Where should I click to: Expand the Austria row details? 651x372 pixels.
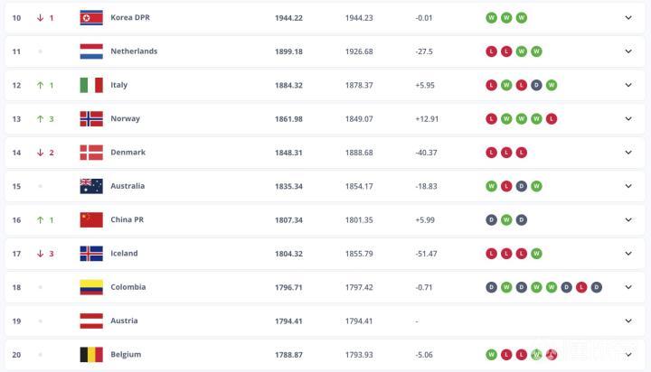coord(628,321)
